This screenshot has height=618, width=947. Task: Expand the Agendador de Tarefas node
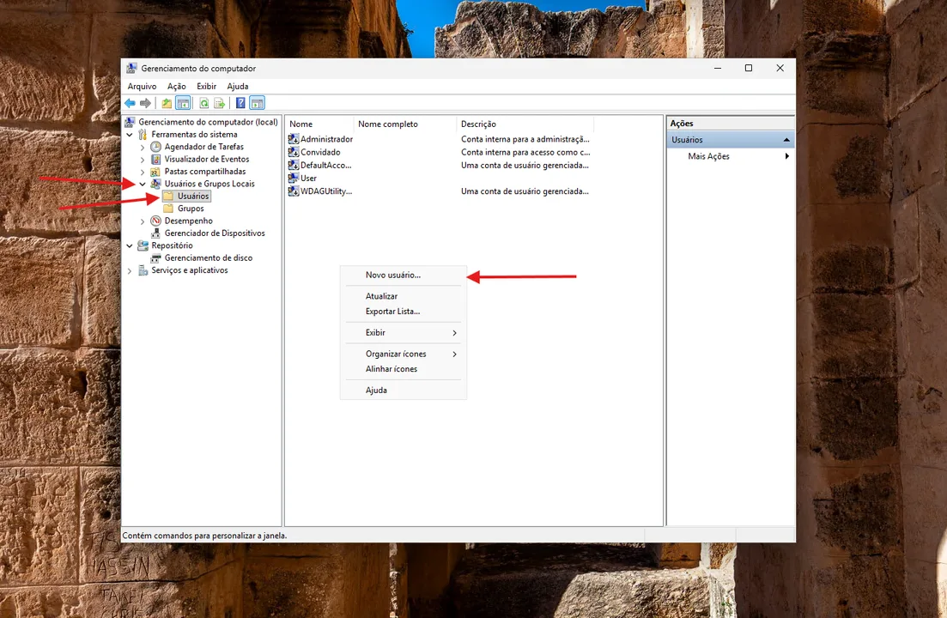click(143, 148)
